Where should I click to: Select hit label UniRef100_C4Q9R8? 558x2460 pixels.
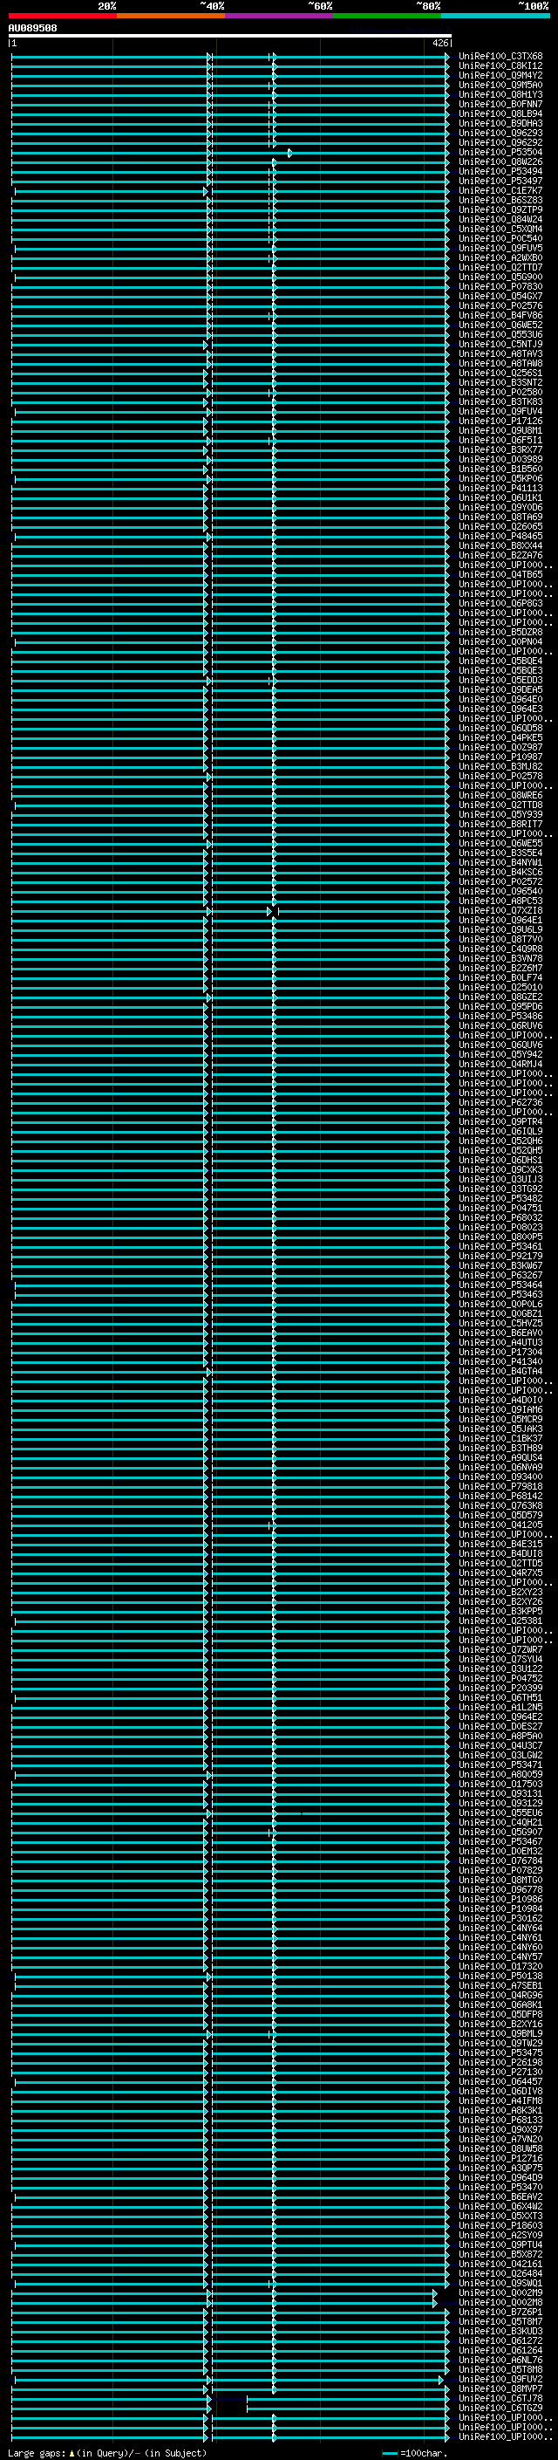(x=500, y=949)
